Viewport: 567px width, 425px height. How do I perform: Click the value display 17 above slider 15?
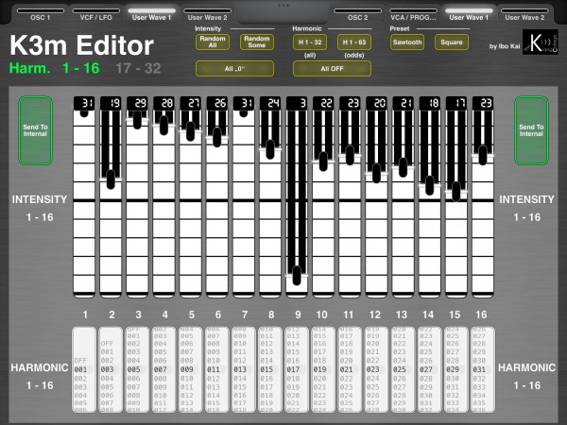click(x=456, y=103)
